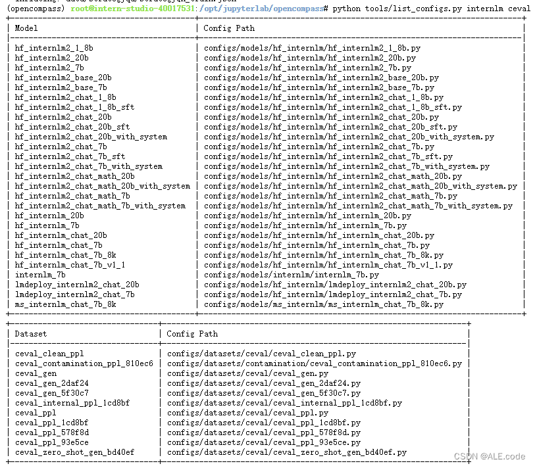Select hf_internlm2_chat_1_8b model name
535x466 pixels.
(66, 97)
